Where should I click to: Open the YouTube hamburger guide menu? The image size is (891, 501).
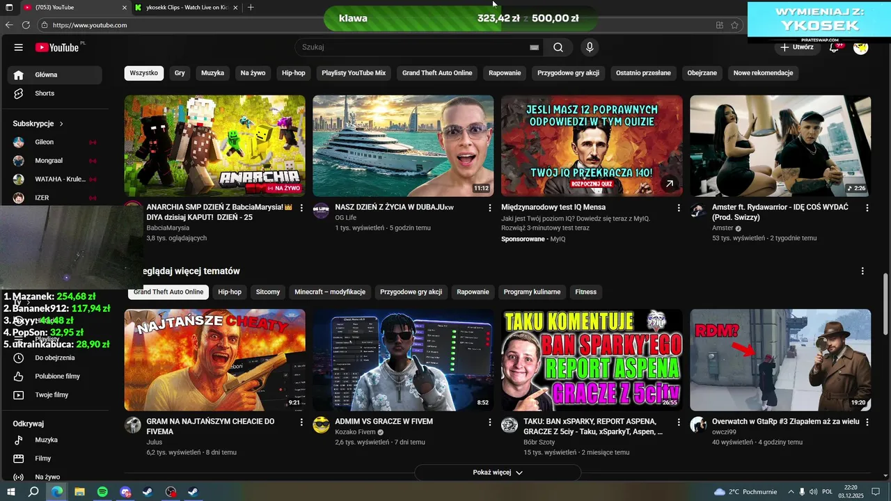point(19,47)
